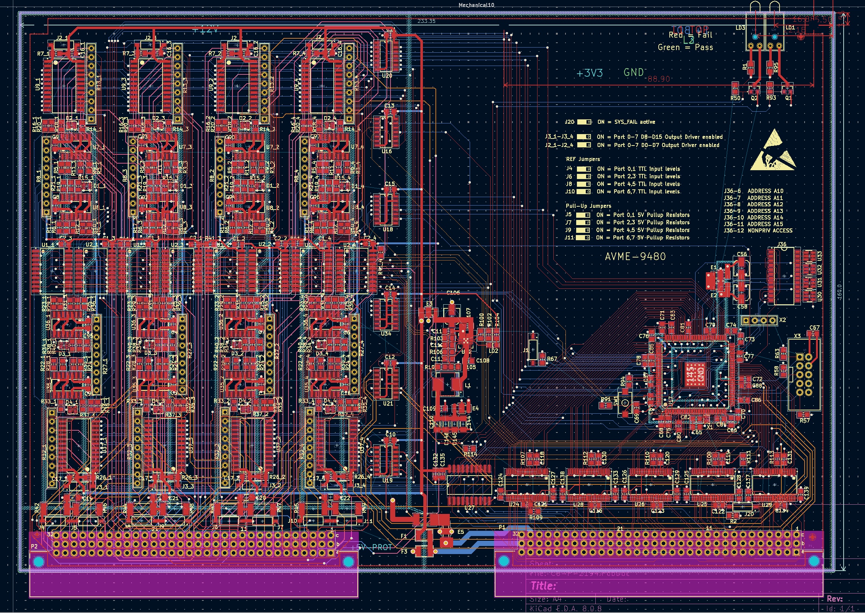Click the 'Pull-Up Jumpers' heading text
The height and width of the screenshot is (613, 865).
[588, 206]
